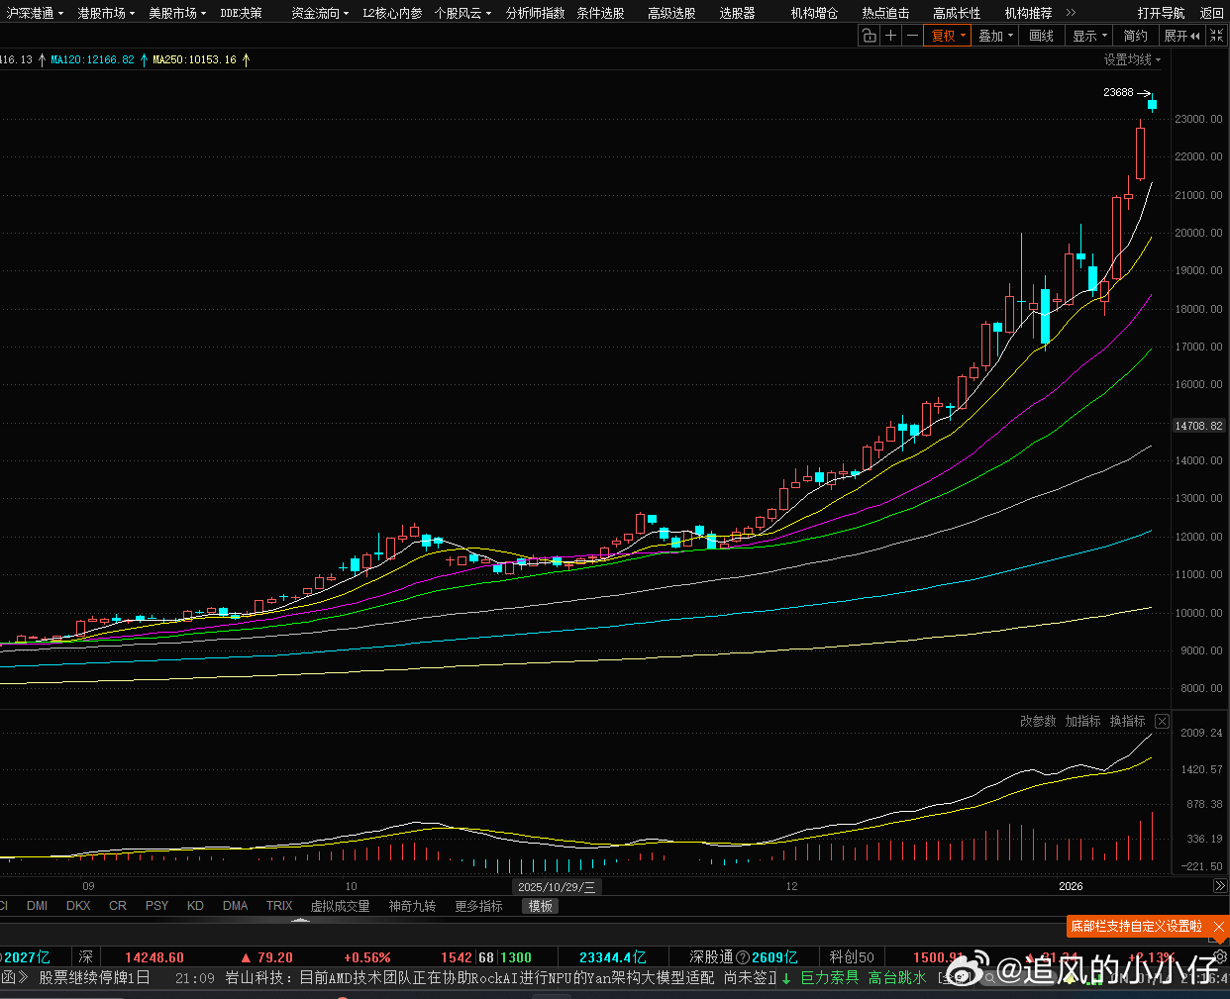Expand the 沪深港通 menu
Viewport: 1230px width, 999px height.
pyautogui.click(x=35, y=13)
